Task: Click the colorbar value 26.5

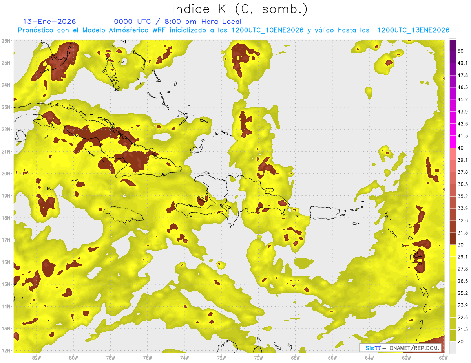Action: [x=463, y=281]
